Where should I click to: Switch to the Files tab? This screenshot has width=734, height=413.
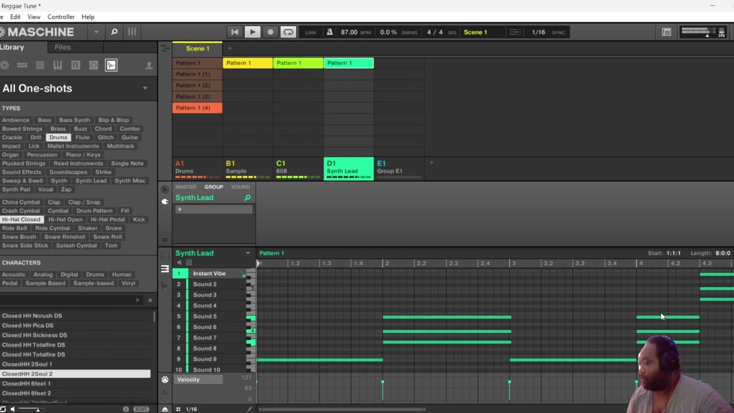point(63,47)
